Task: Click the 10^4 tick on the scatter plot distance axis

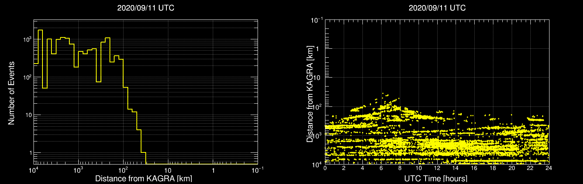Action: (x=318, y=164)
